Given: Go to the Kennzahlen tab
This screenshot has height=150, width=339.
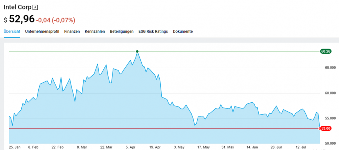Looking at the screenshot, I should [95, 31].
